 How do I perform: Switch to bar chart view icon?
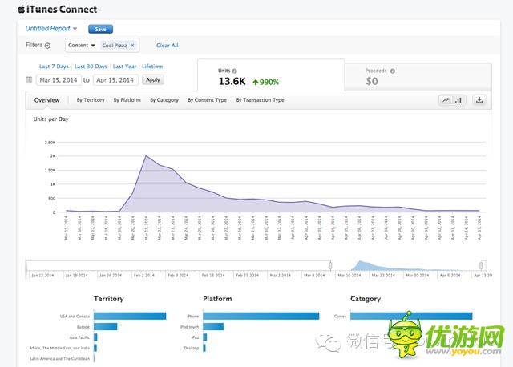pyautogui.click(x=458, y=100)
